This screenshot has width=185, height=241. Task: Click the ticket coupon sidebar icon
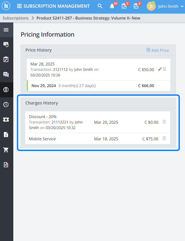click(x=6, y=119)
